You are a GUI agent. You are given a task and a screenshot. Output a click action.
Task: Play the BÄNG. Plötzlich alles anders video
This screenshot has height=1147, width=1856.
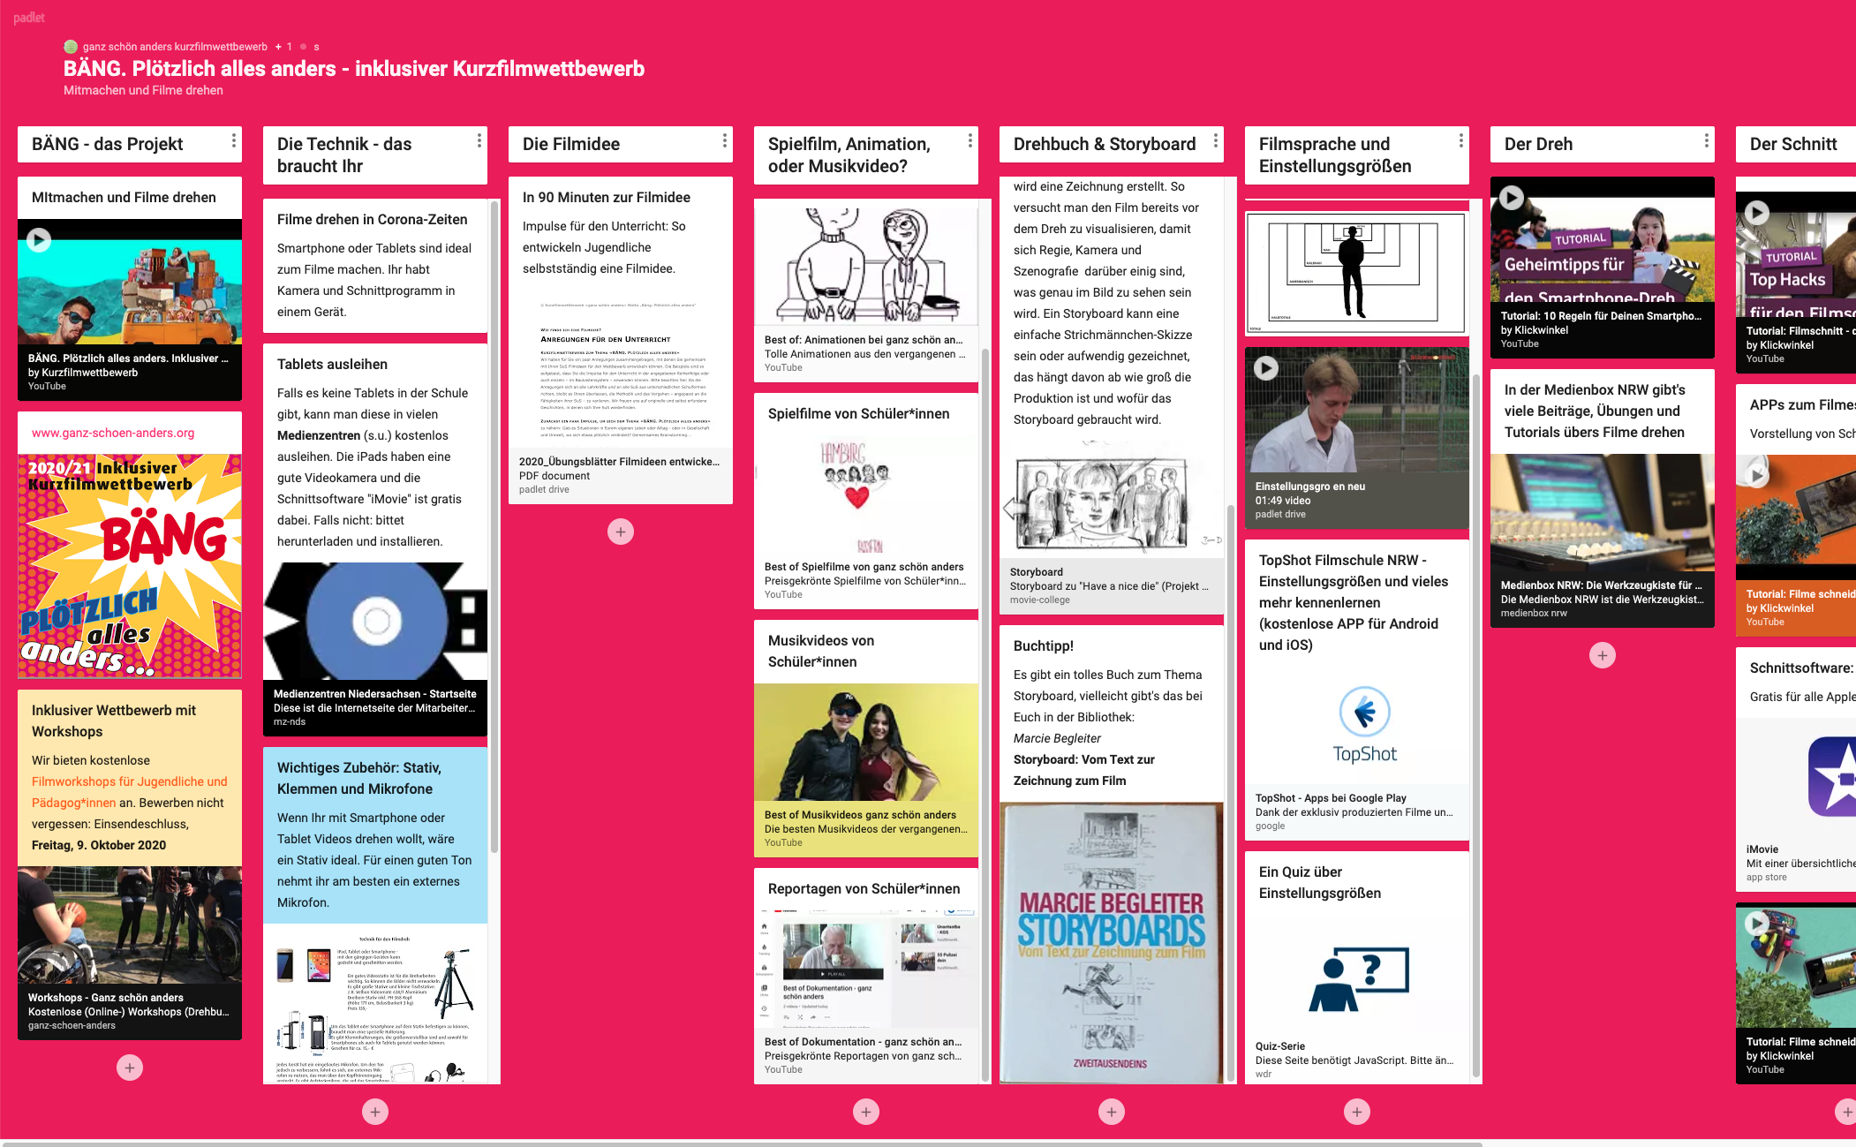pyautogui.click(x=39, y=240)
